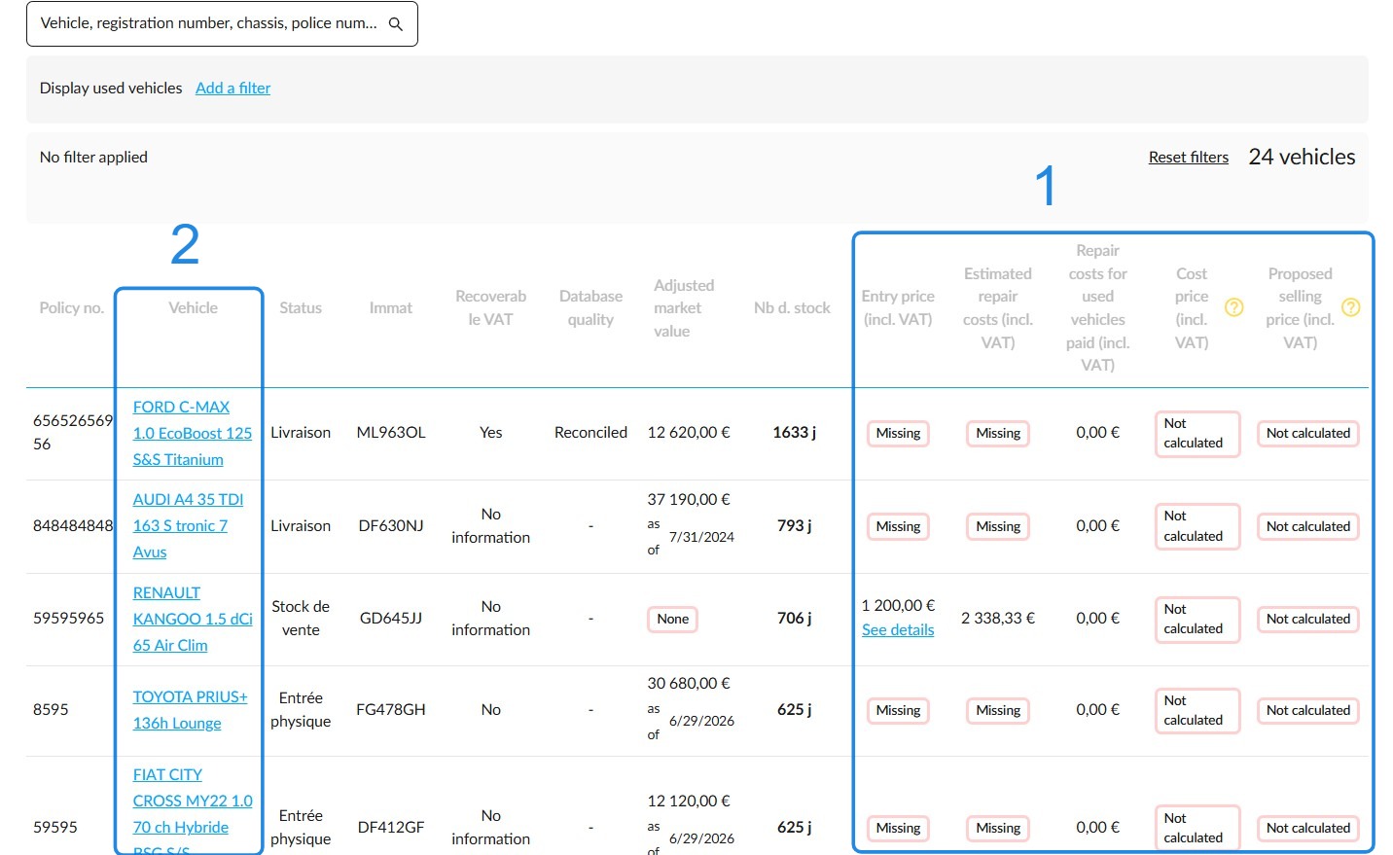Click Not calculated selling price for Audi A4

pyautogui.click(x=1307, y=526)
